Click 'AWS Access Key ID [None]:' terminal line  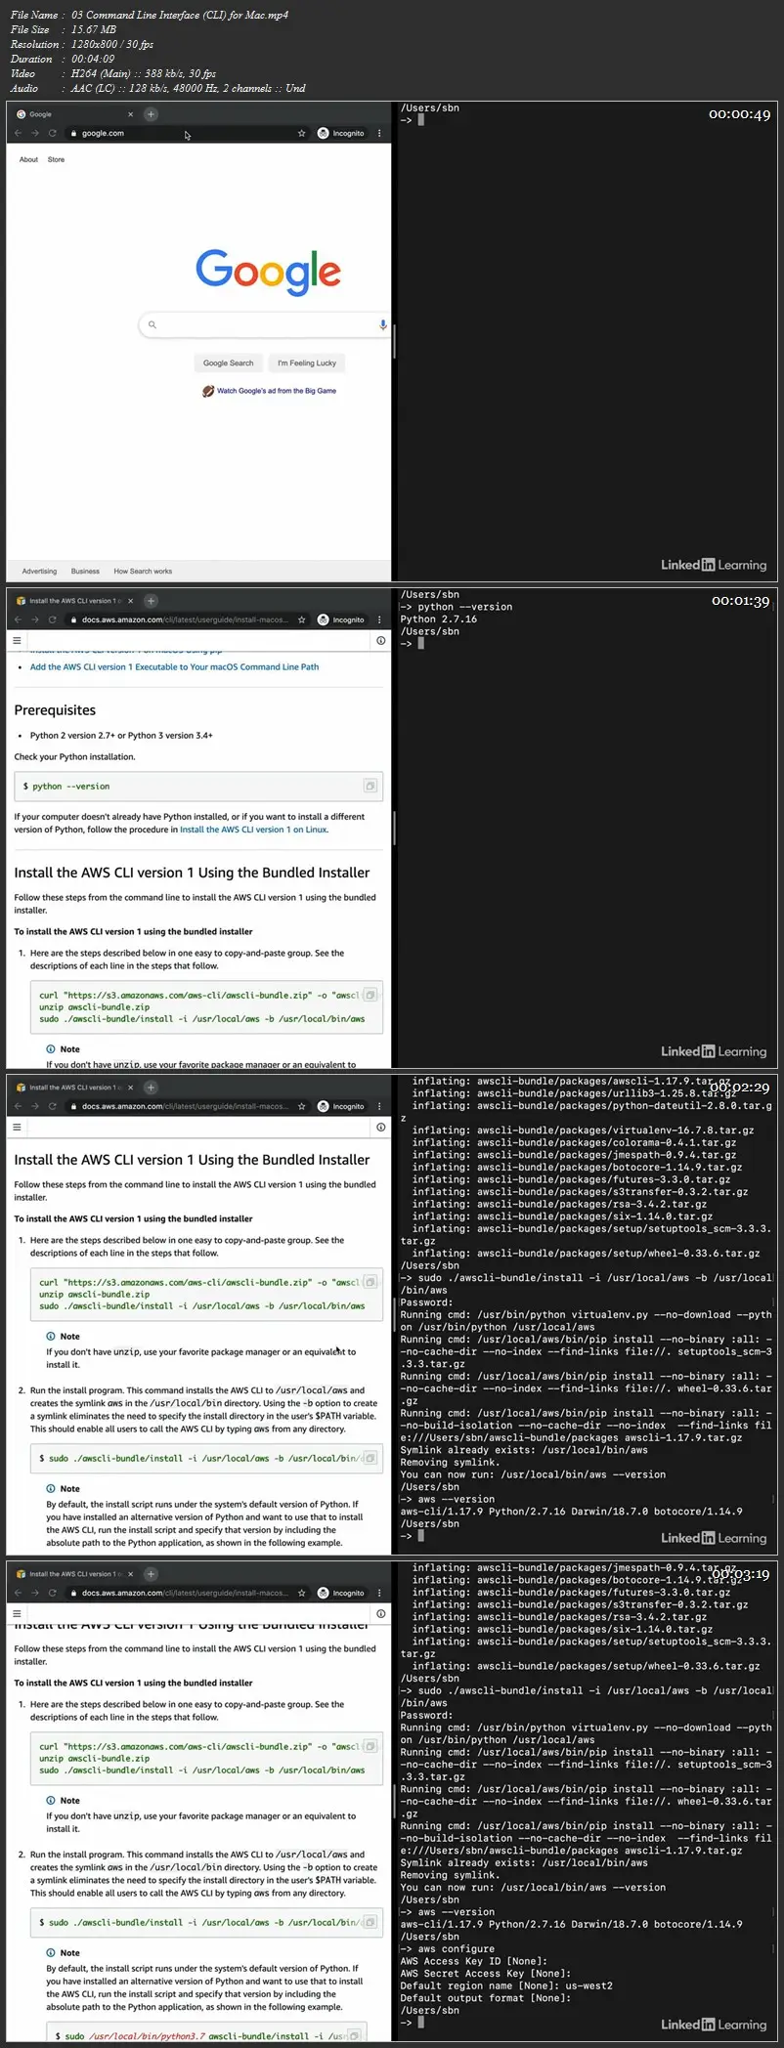click(x=473, y=1961)
